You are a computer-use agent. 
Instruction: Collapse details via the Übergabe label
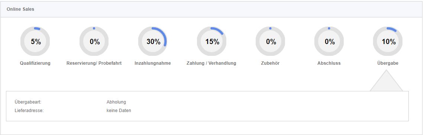pos(388,63)
